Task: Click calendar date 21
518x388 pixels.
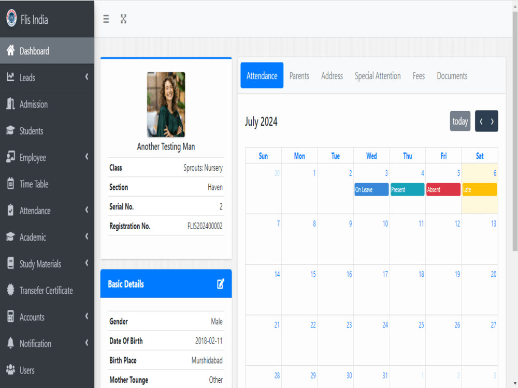Action: 277,325
